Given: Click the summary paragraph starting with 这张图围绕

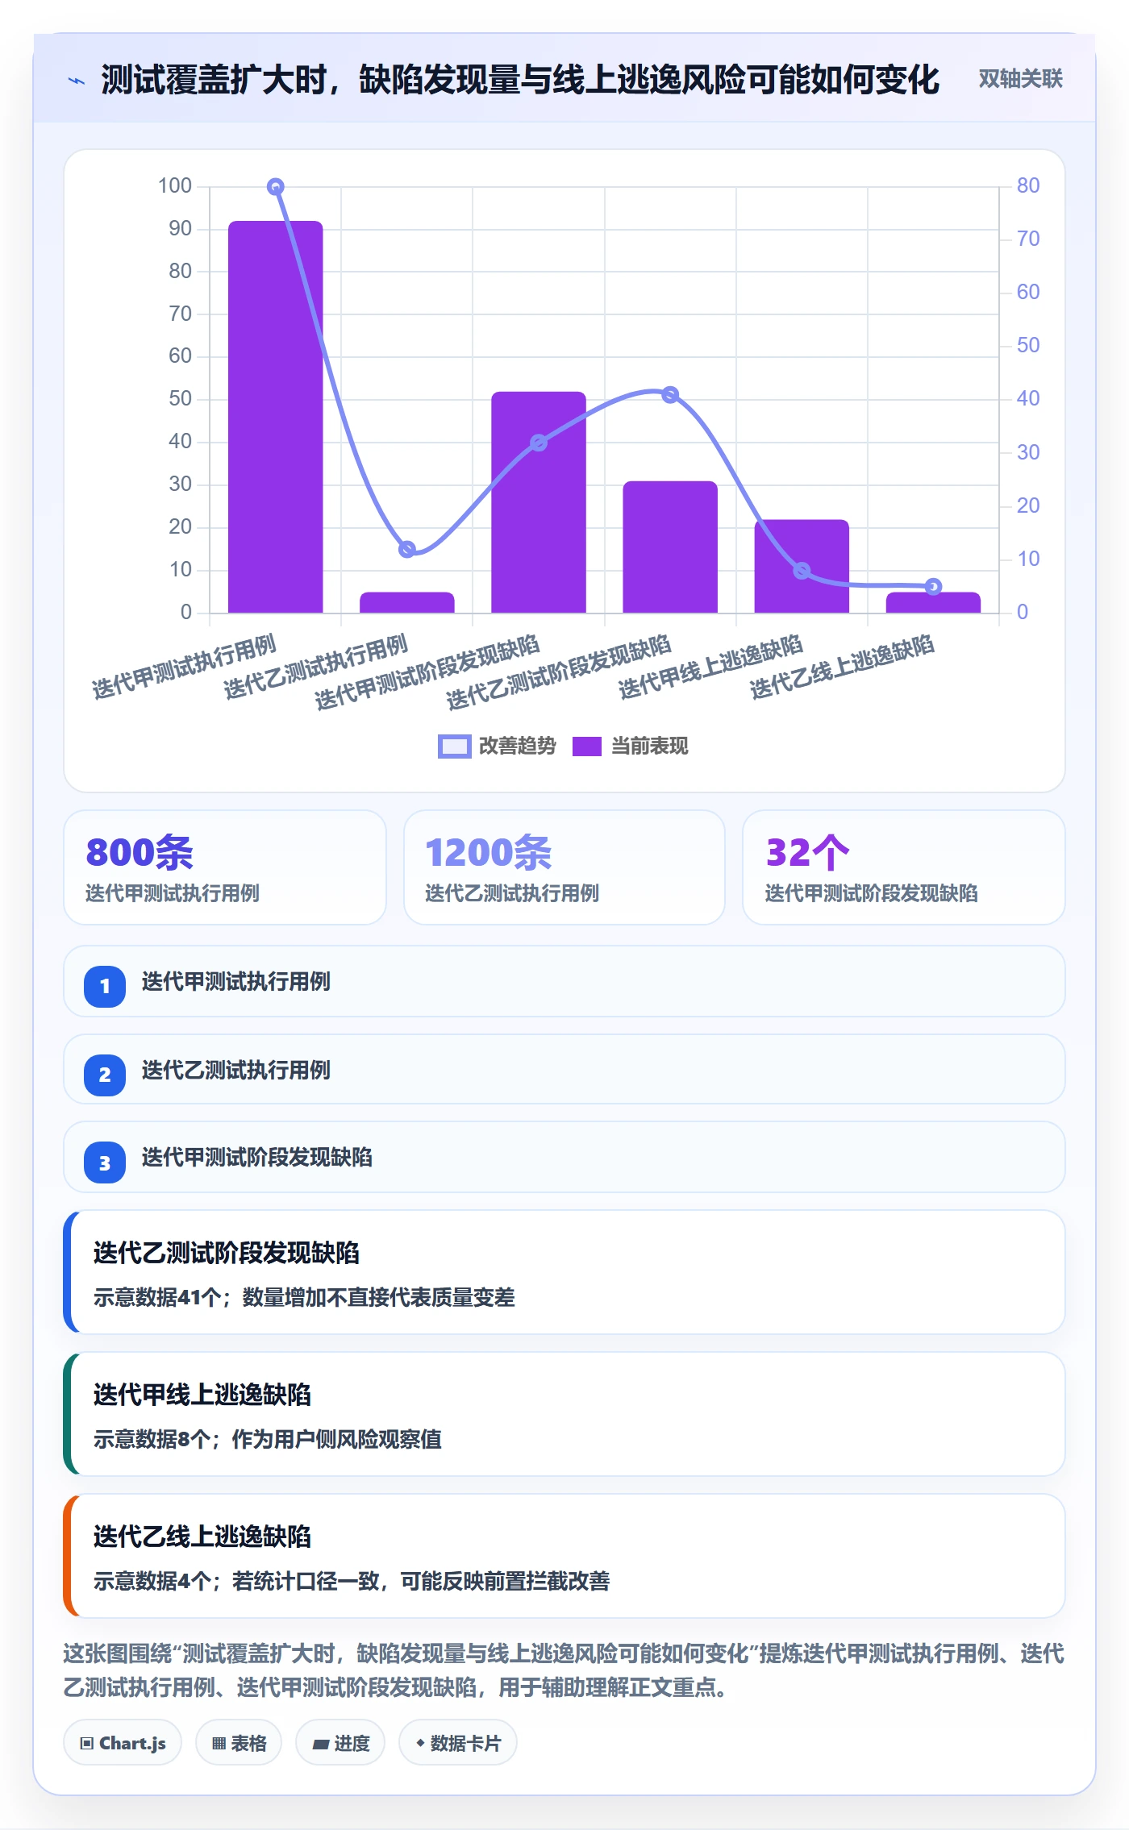Looking at the screenshot, I should [x=564, y=1670].
